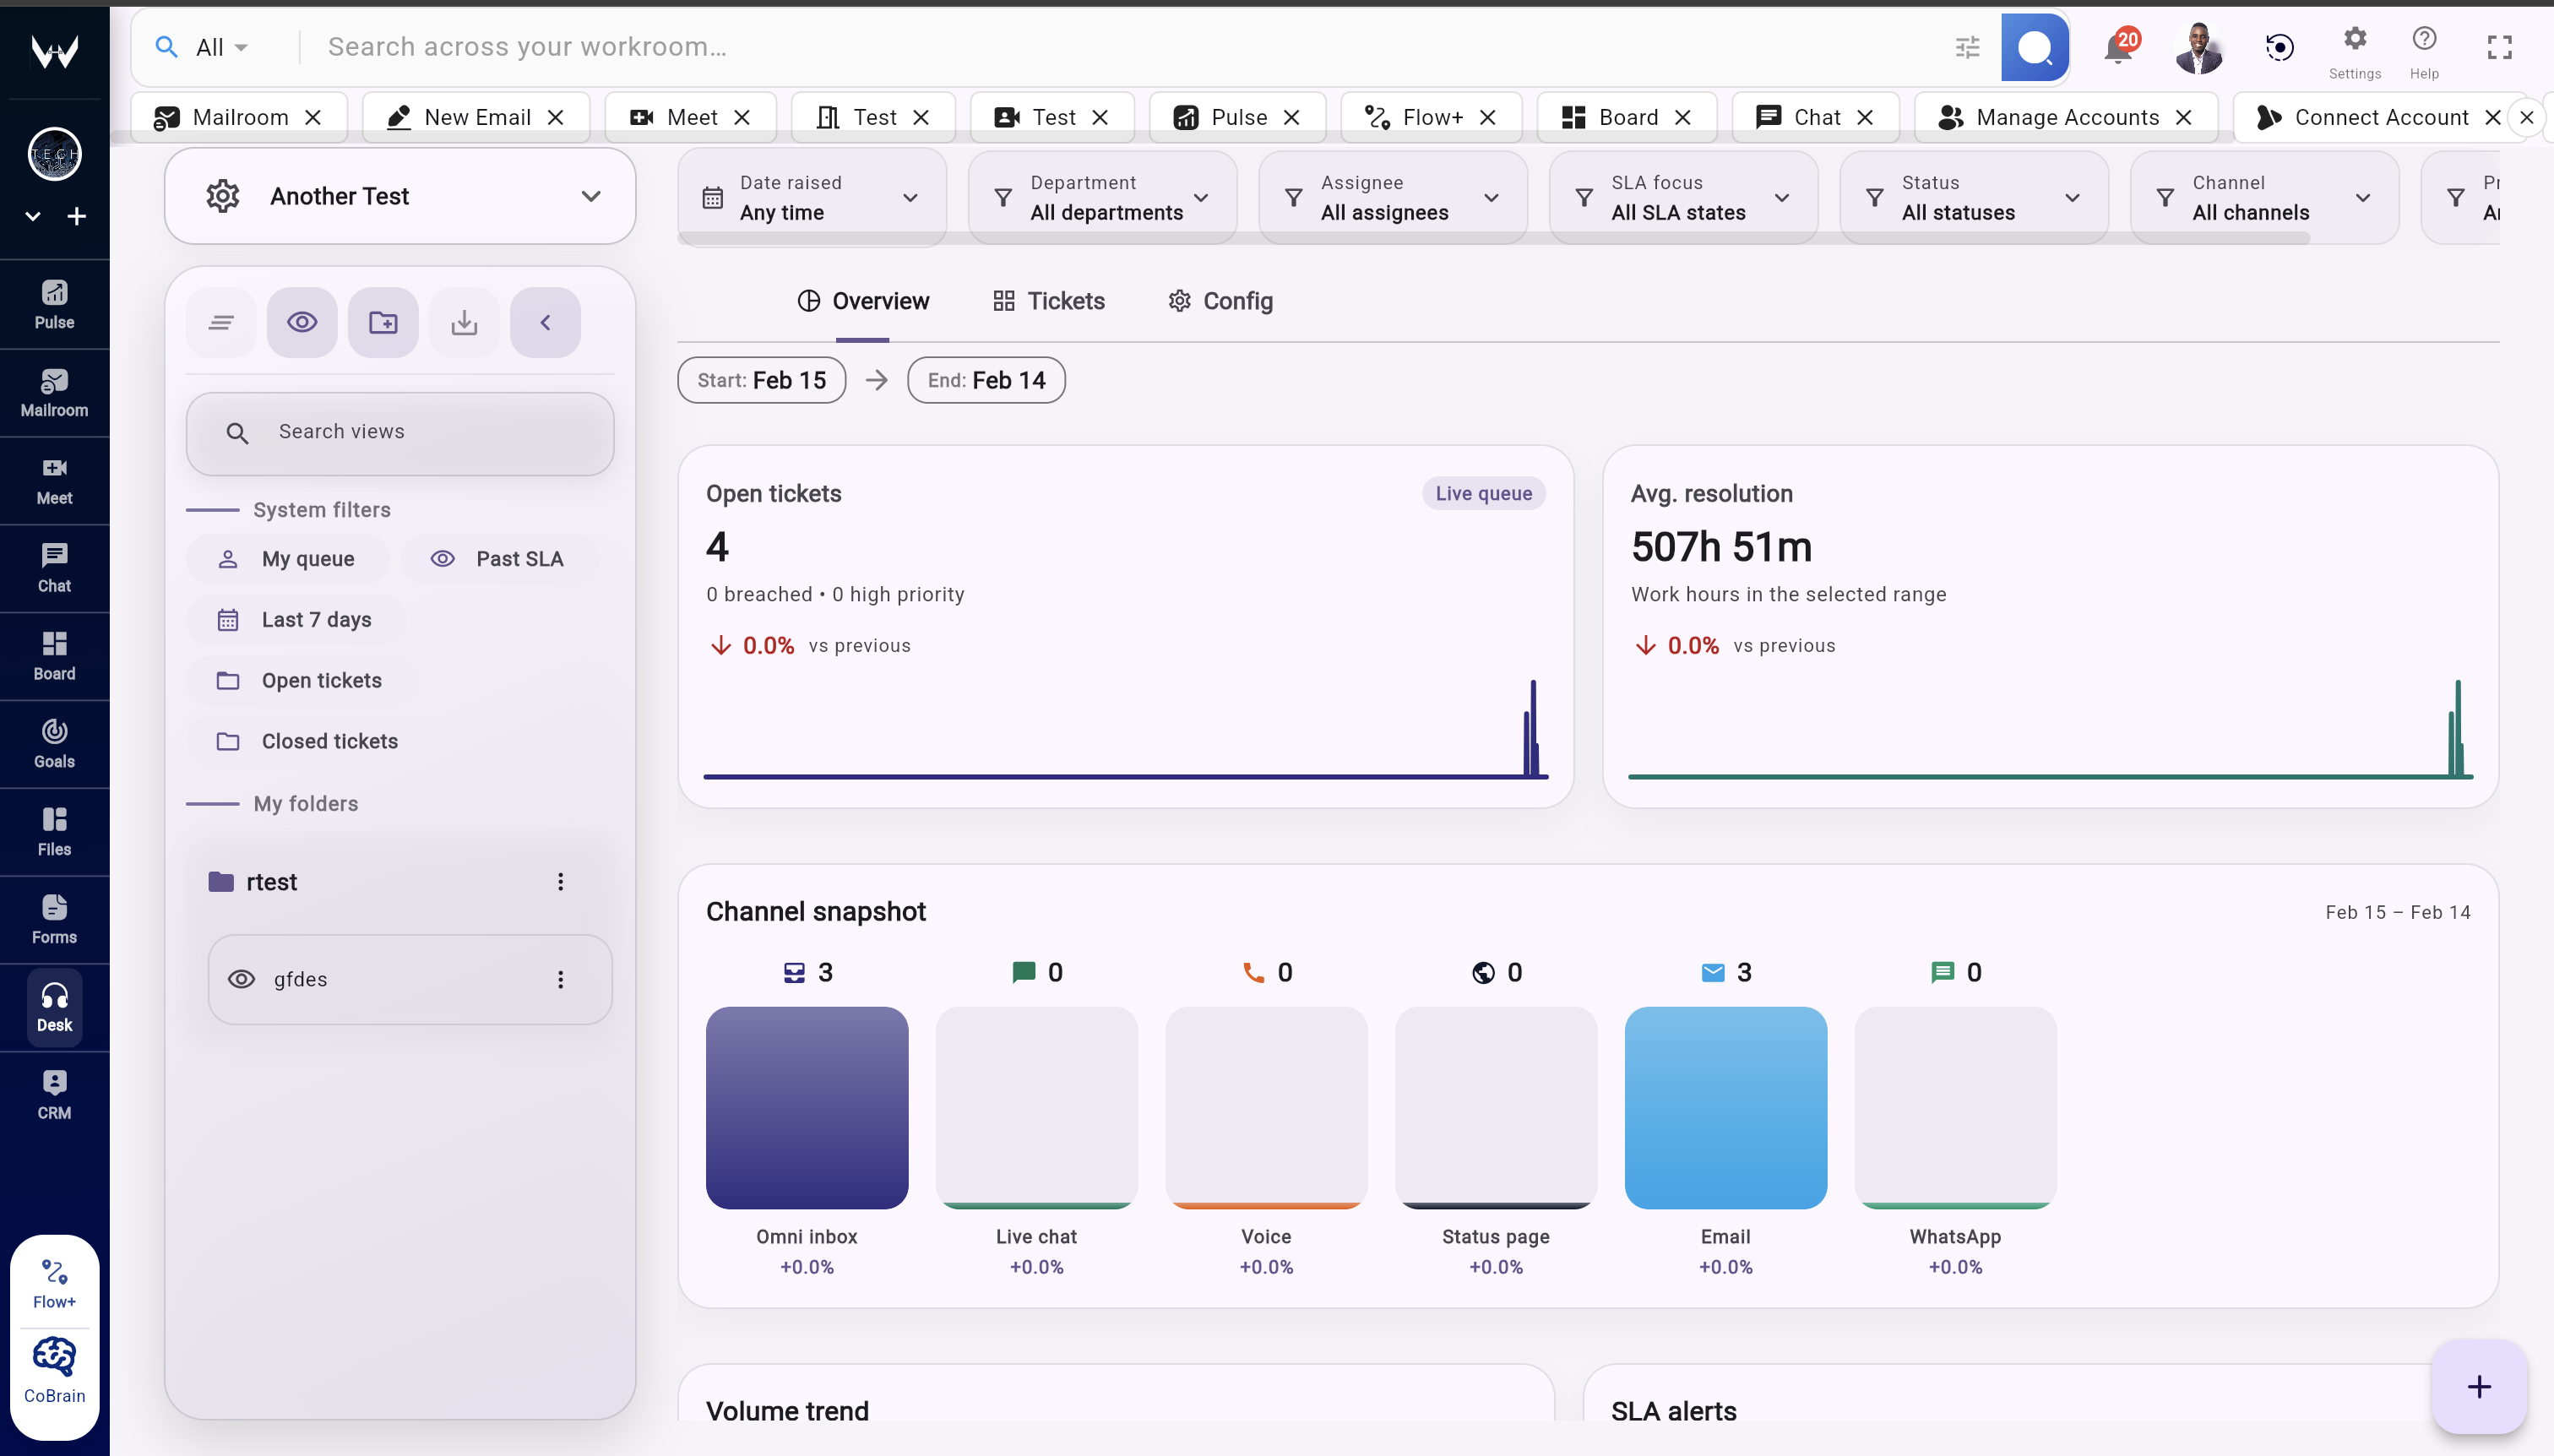
Task: Open the Mailroom module in the sidebar
Action: click(x=55, y=392)
